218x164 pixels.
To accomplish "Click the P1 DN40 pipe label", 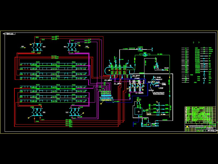I will click(117, 83).
